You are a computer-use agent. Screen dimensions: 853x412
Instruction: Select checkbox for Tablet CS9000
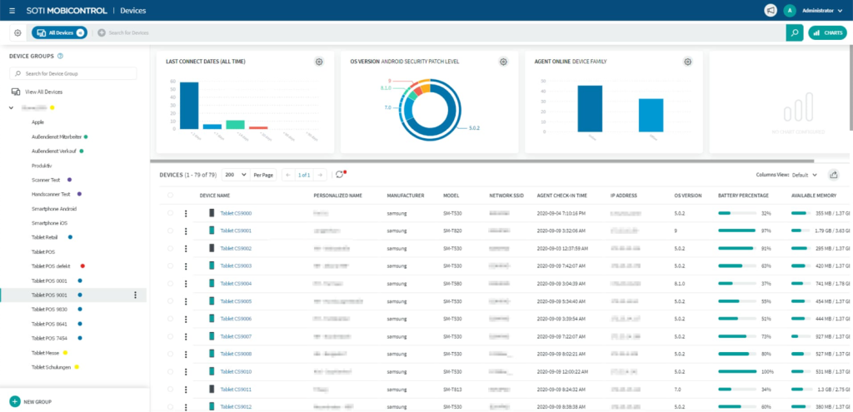pyautogui.click(x=170, y=213)
